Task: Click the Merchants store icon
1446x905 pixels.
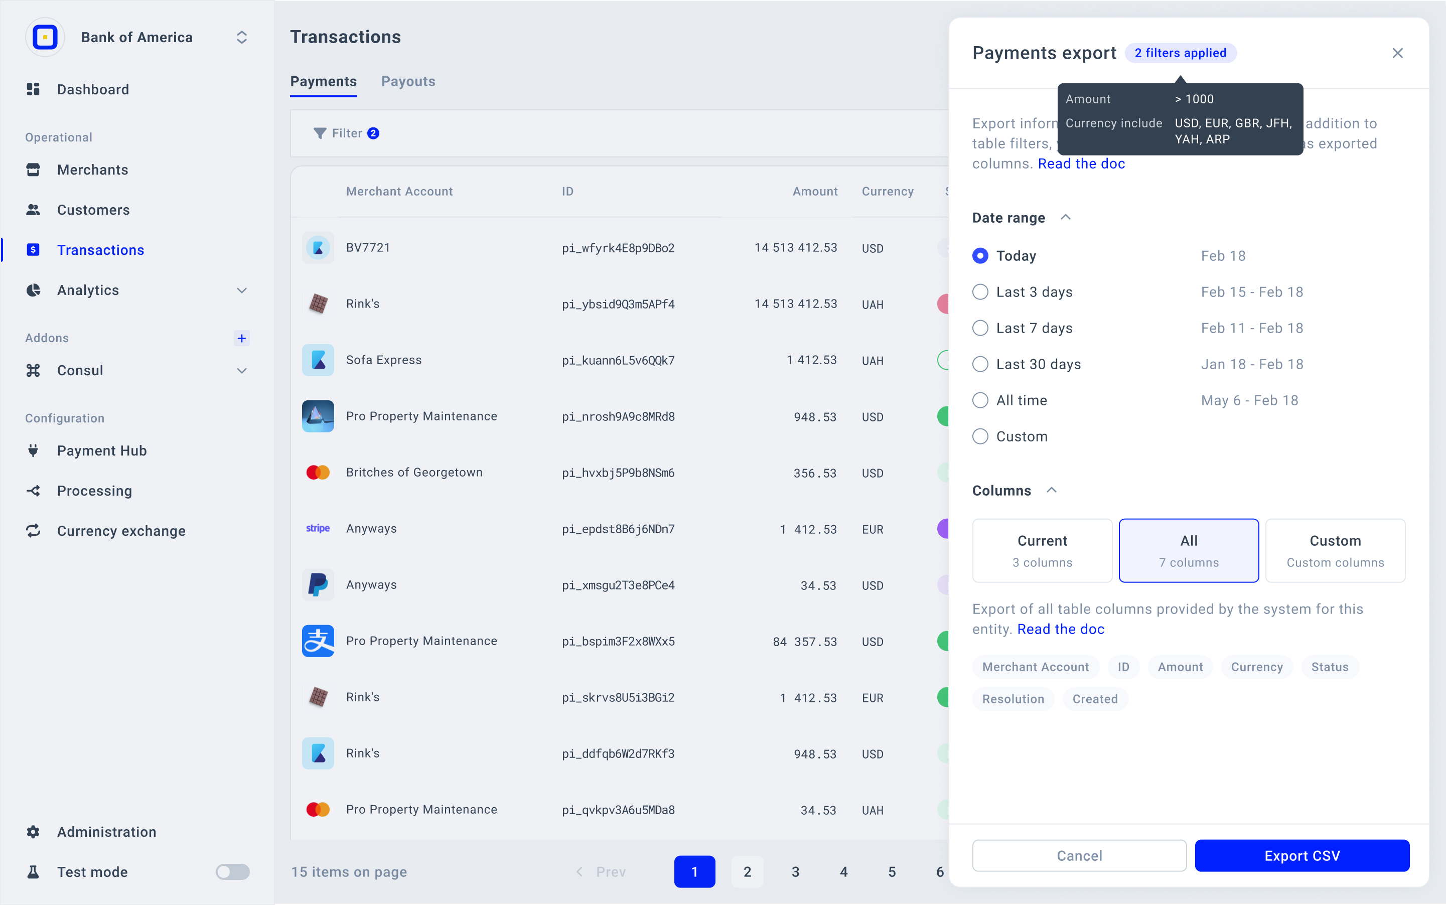Action: [x=34, y=170]
